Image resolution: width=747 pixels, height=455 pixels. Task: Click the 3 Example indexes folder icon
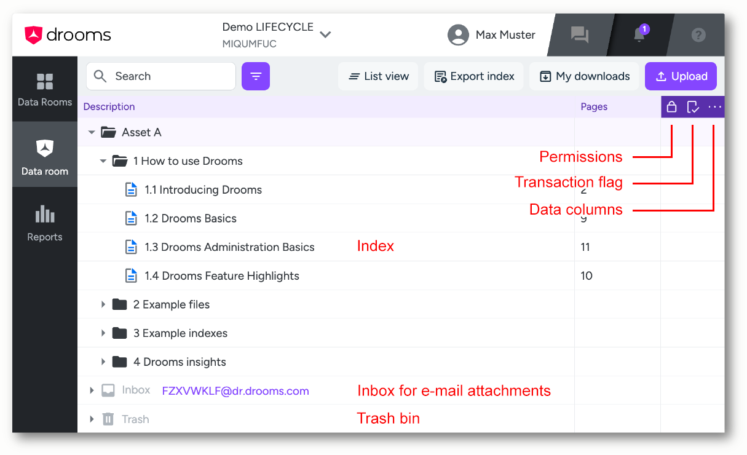[x=120, y=333]
